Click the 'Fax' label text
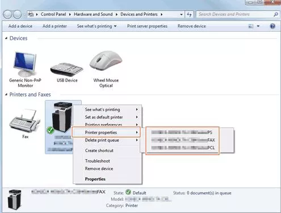Screen dimensions: 281x213 (25, 137)
